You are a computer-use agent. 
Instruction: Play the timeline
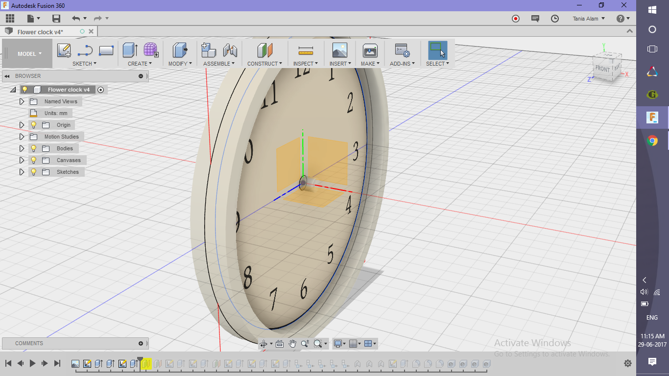click(32, 363)
